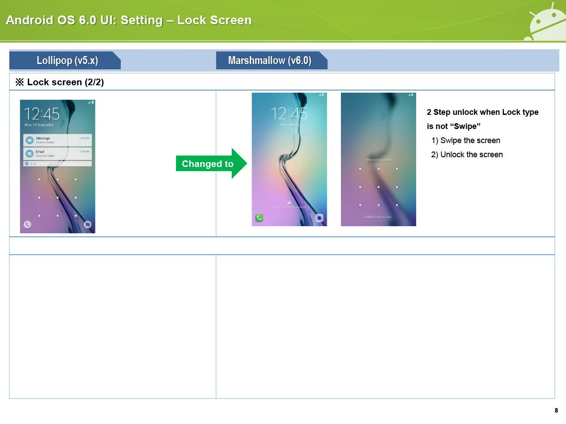Tap the green phone icon on Marshmallow lock screen
This screenshot has width=566, height=424.
[259, 218]
